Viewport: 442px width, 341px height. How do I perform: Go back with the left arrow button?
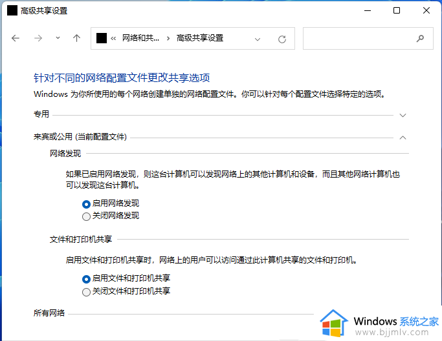point(16,38)
